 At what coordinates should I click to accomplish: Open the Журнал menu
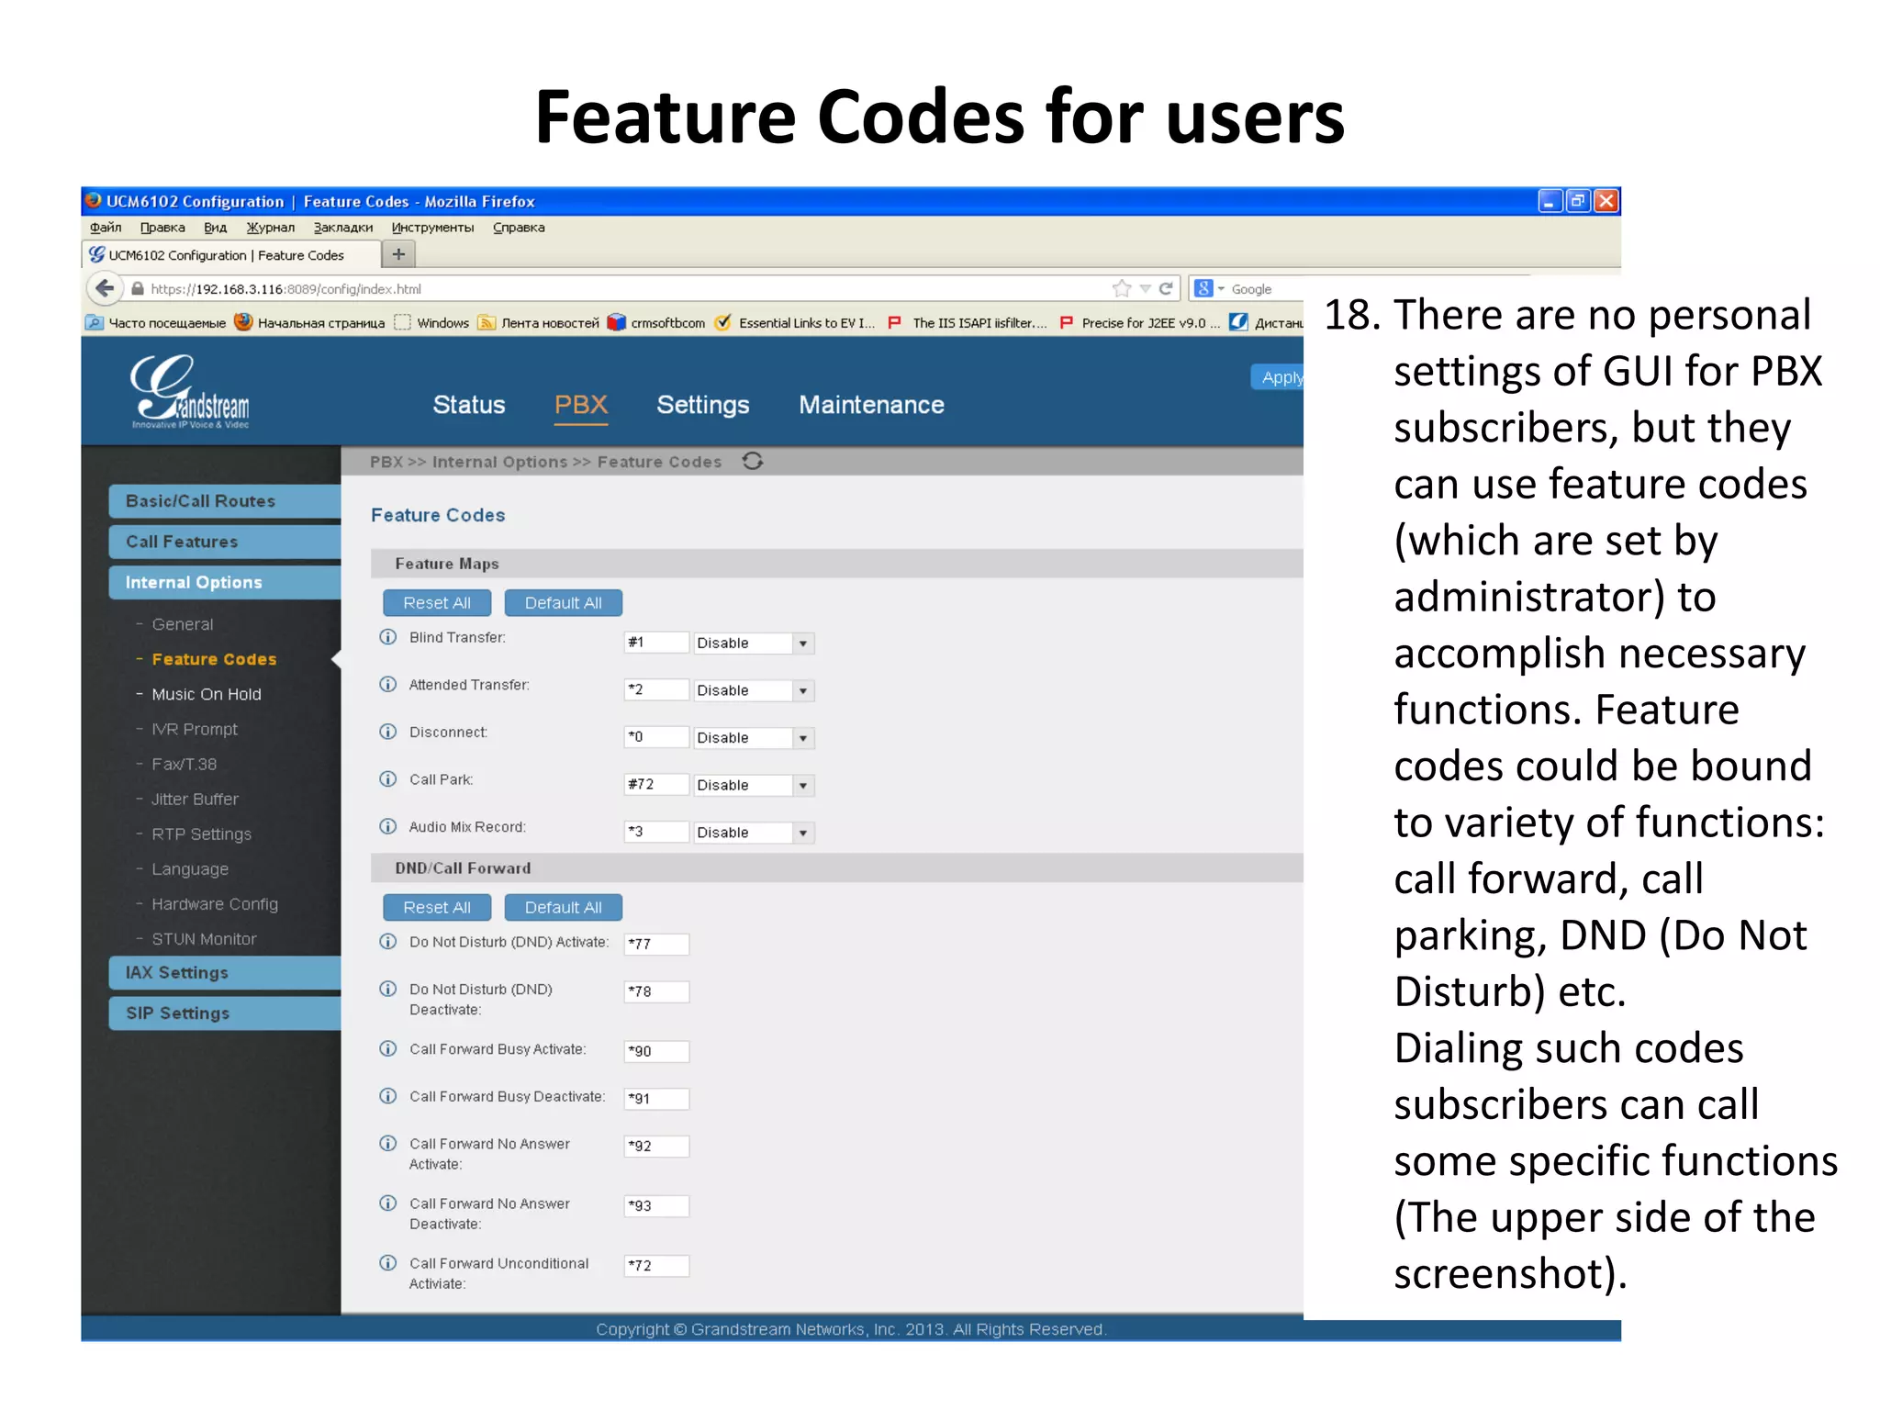[271, 227]
